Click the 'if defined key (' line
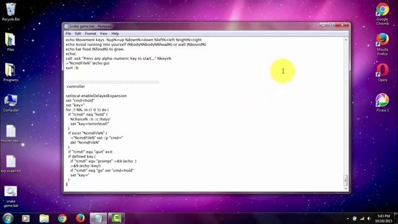 [81, 156]
